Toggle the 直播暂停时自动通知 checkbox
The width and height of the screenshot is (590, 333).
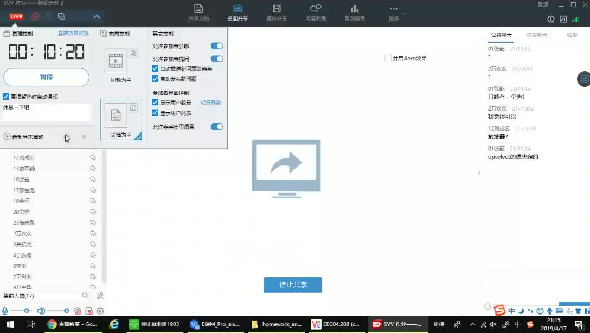tap(6, 97)
